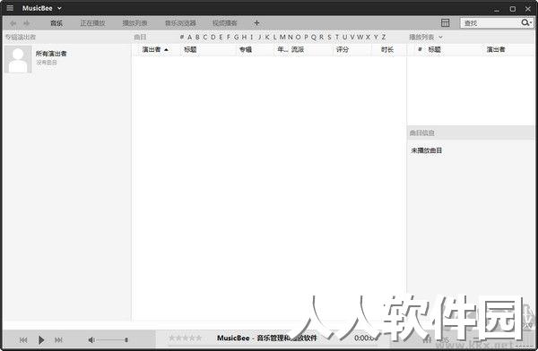Click the 专辑演出者 panel header

tap(21, 37)
